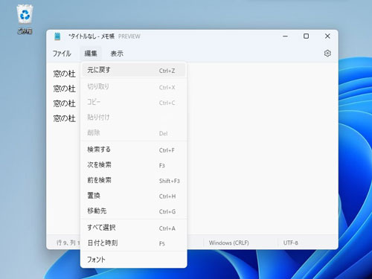
Task: Close the 編集 menu via its header
Action: coord(91,54)
